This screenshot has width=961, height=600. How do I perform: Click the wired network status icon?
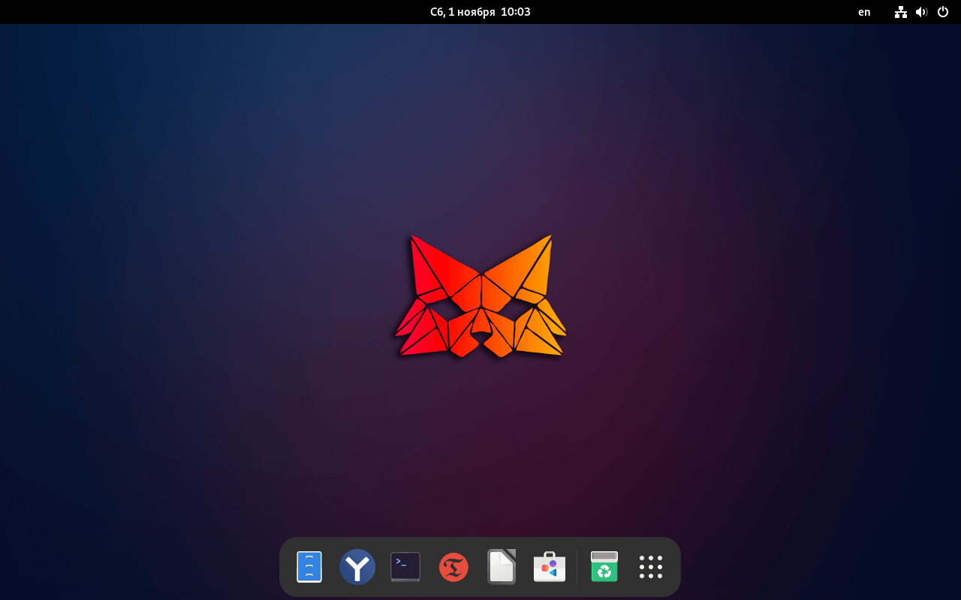[x=900, y=12]
